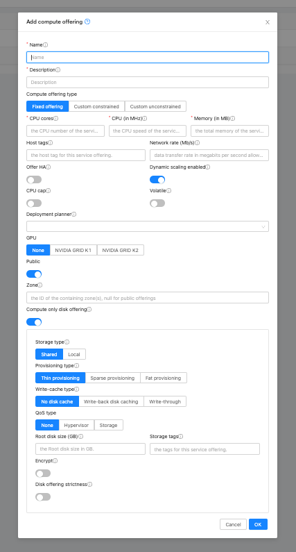This screenshot has width=296, height=552.
Task: Turn off Dynamic scaling enabled switch
Action: 157,180
